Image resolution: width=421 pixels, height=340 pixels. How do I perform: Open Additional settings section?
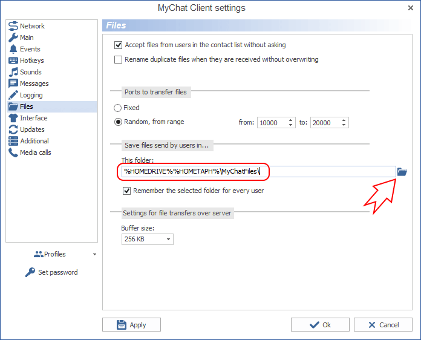point(51,141)
